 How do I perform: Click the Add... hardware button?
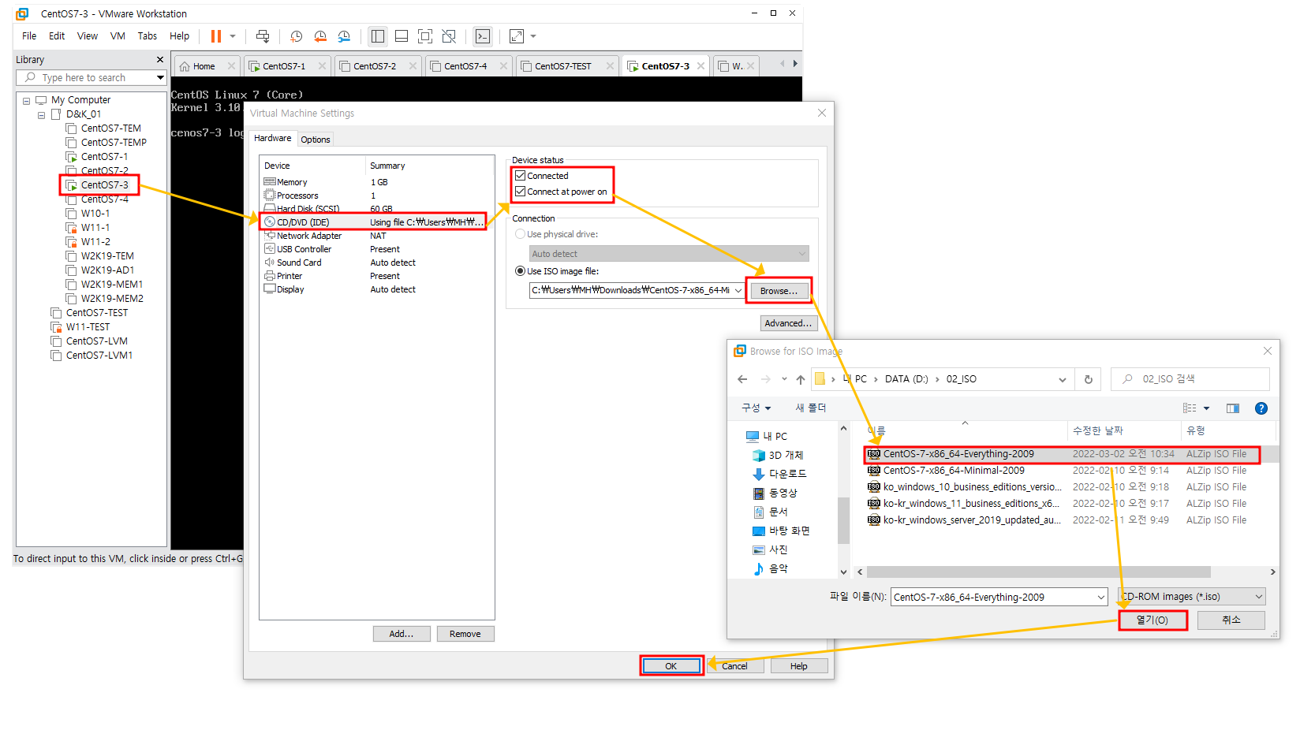[x=402, y=634]
